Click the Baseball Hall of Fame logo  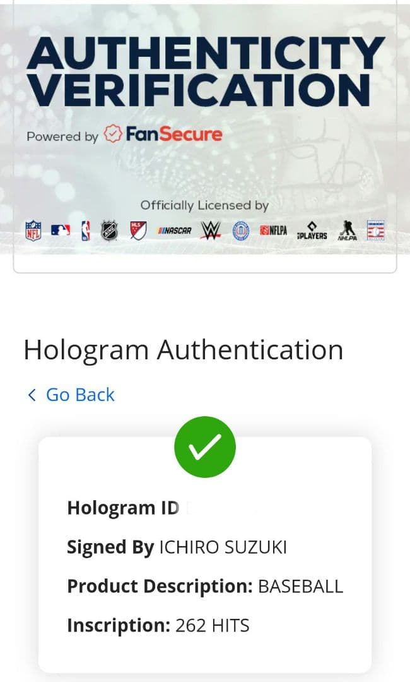pos(376,230)
